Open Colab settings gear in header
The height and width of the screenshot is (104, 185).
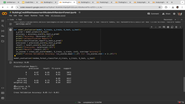(x=174, y=14)
